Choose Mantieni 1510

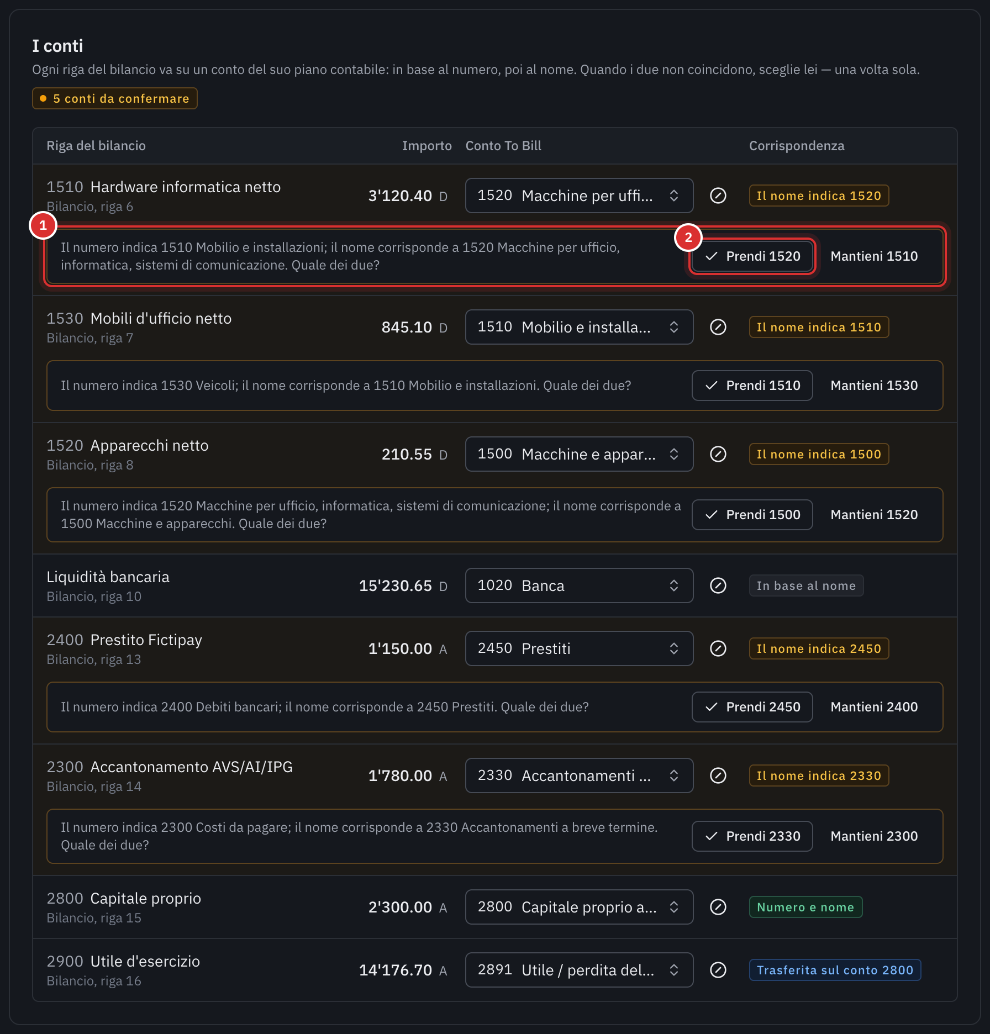(x=874, y=256)
